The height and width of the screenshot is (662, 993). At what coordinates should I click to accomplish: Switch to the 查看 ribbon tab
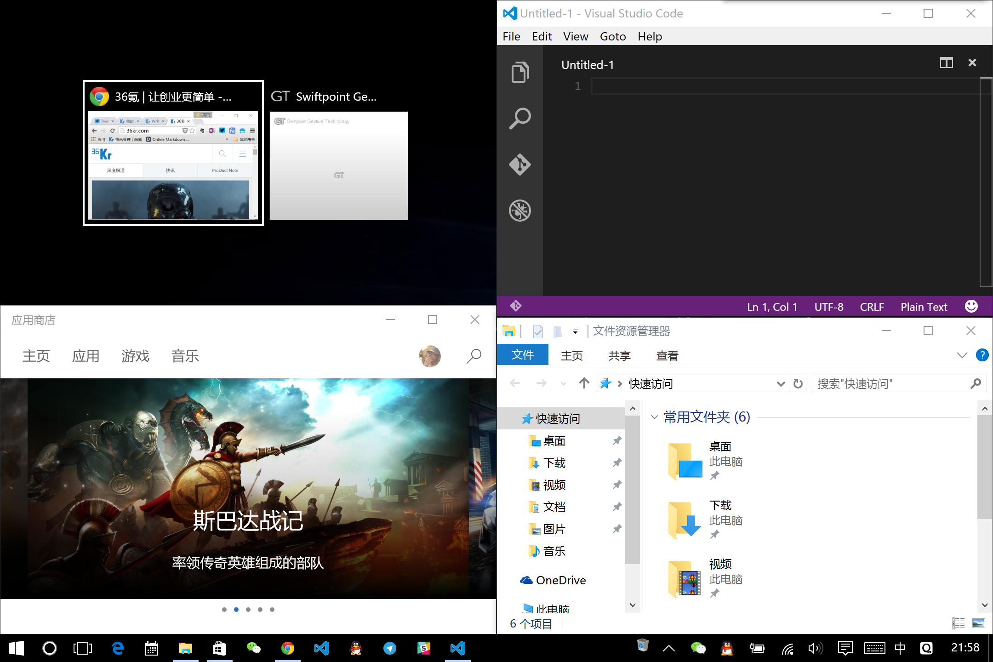coord(667,355)
